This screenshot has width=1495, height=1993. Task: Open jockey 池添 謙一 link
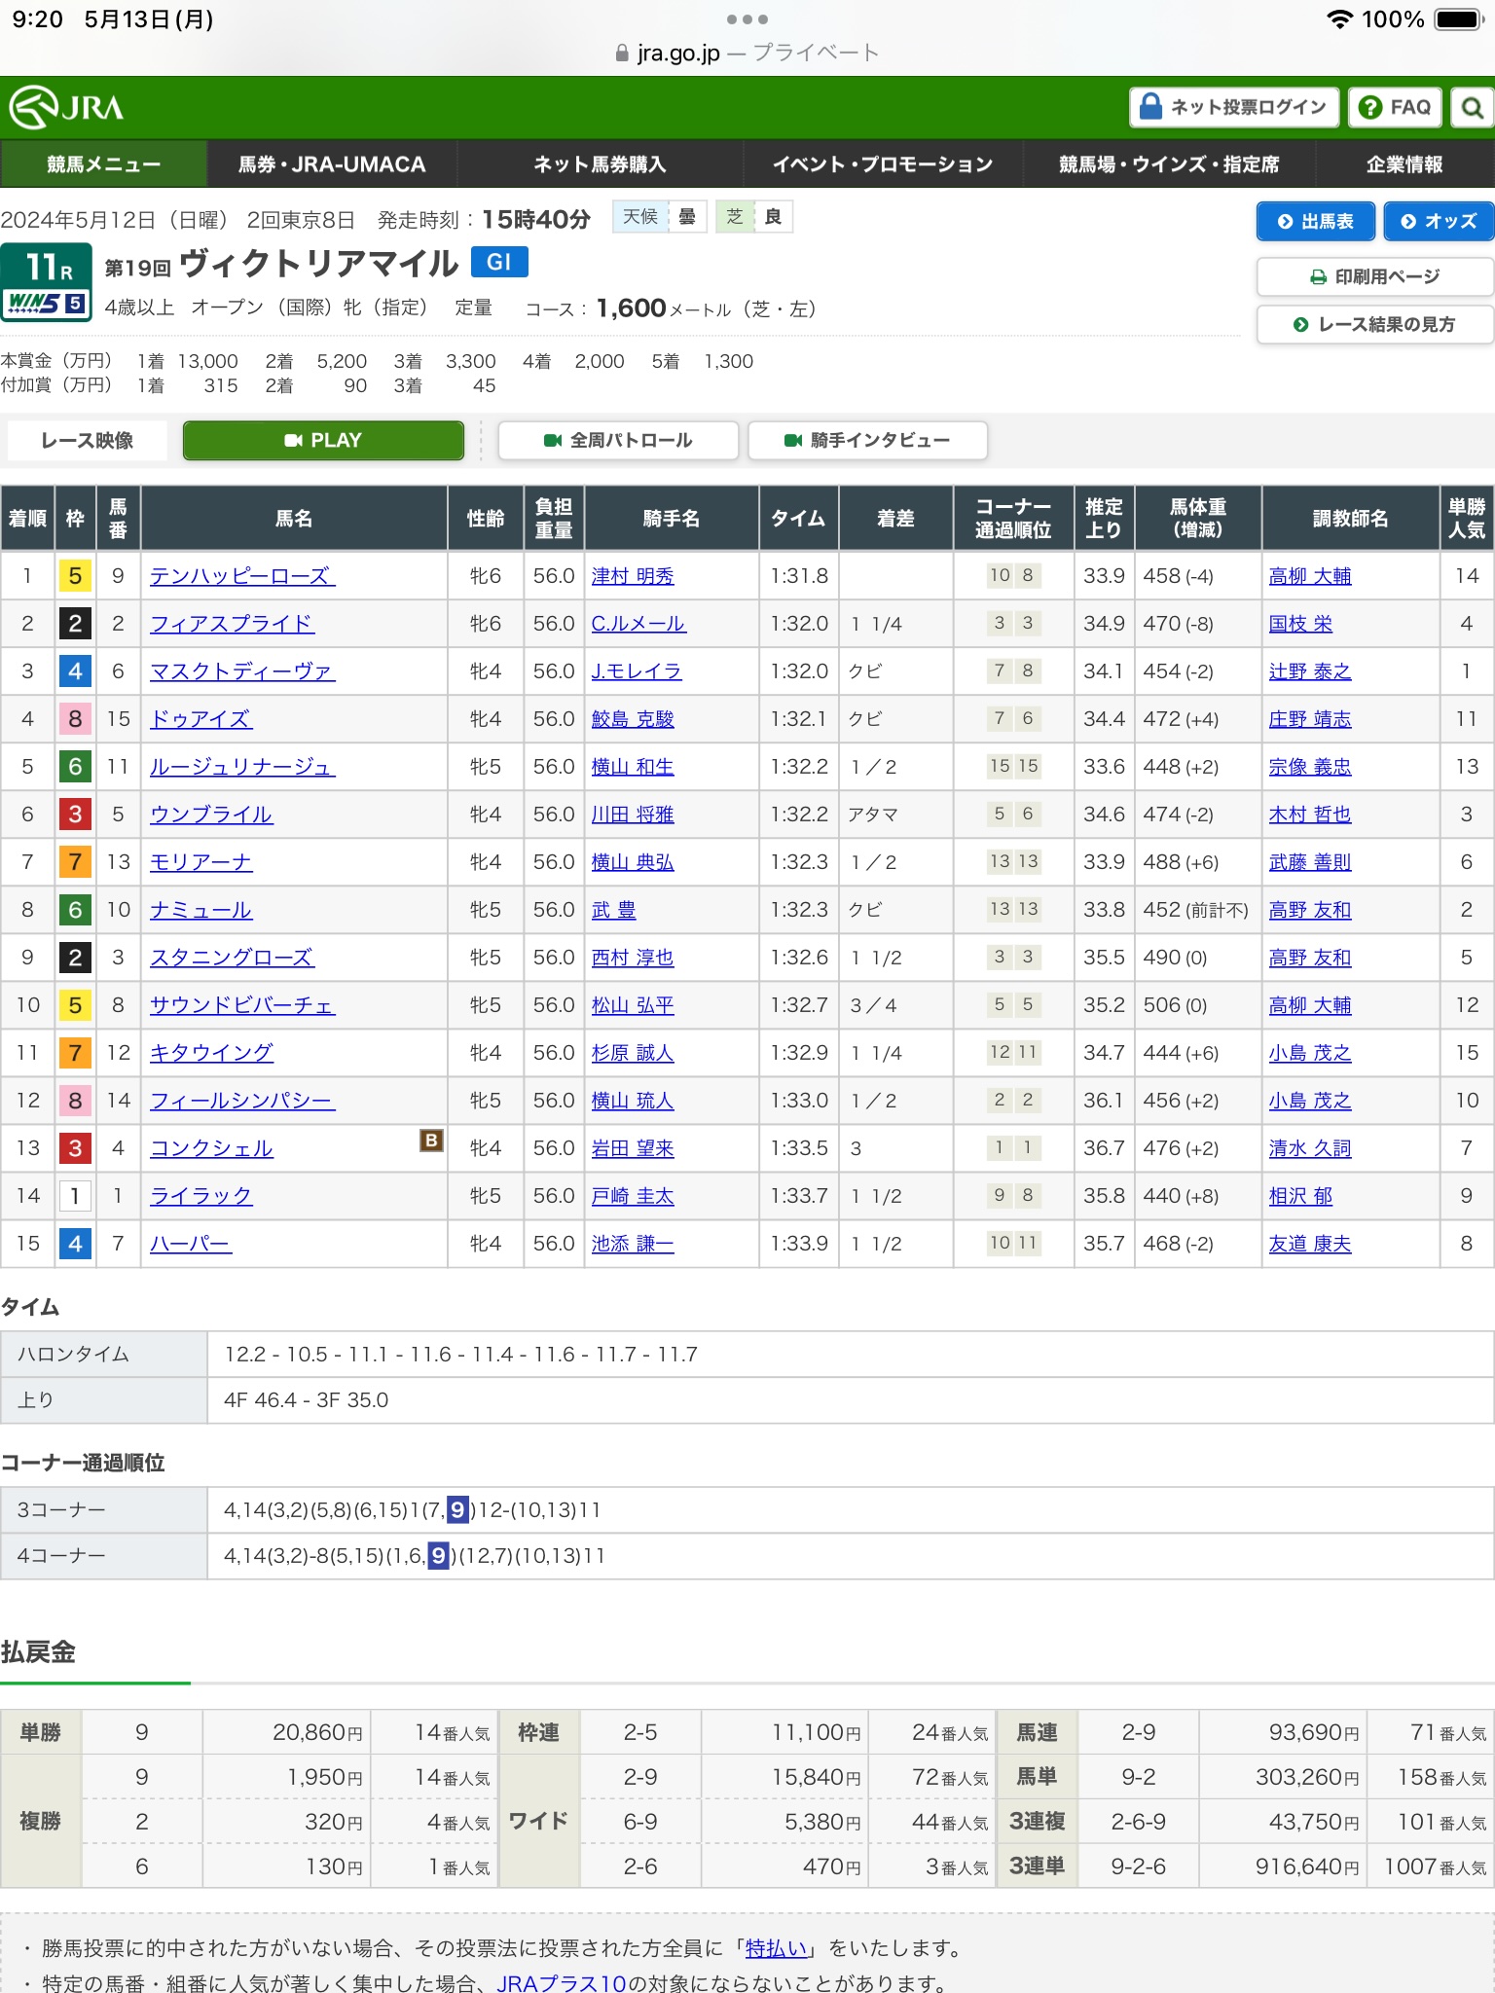click(x=633, y=1244)
